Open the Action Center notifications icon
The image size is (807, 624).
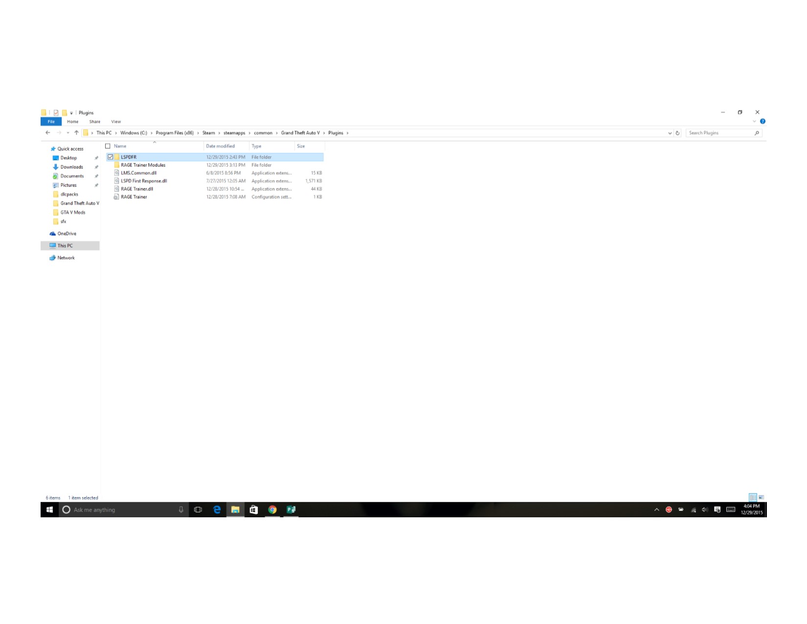717,509
